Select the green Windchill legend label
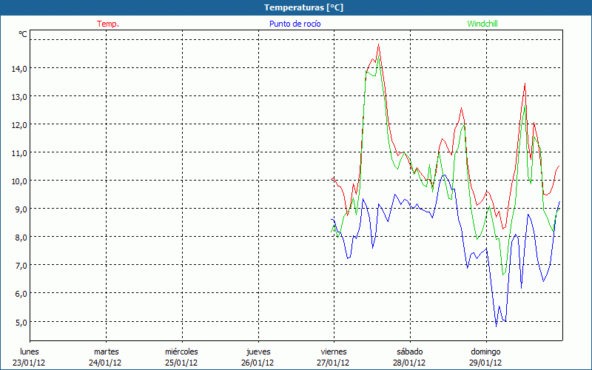 484,24
